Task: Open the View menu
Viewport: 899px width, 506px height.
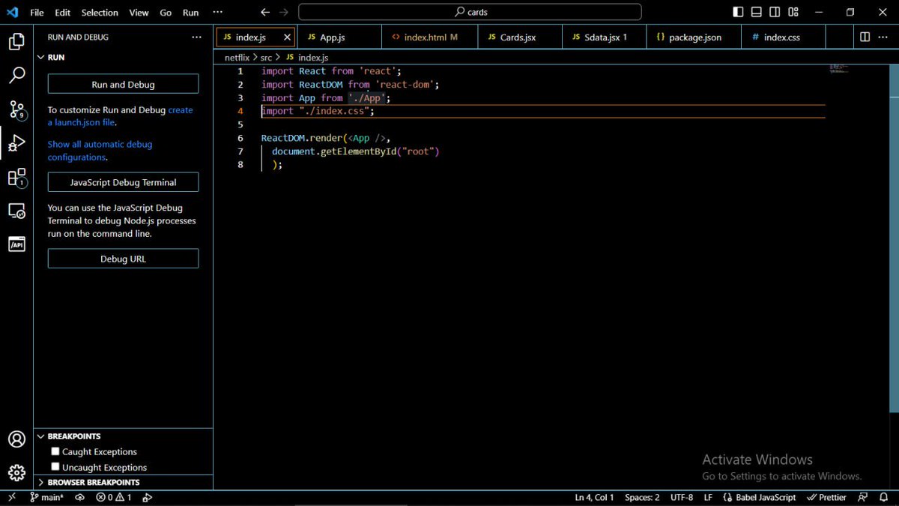Action: (139, 12)
